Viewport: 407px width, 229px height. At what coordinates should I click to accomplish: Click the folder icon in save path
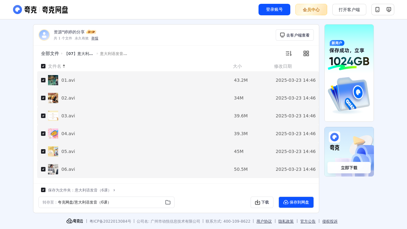(x=168, y=202)
